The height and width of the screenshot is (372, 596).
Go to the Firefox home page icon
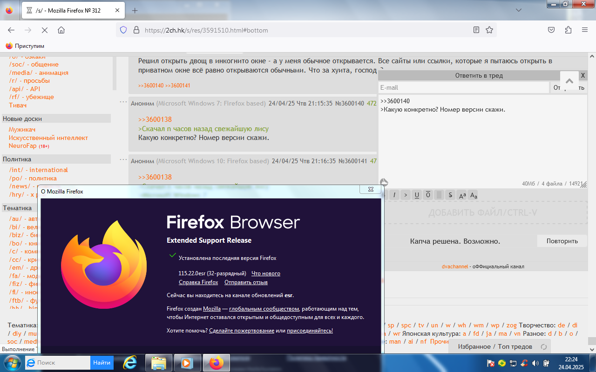coord(61,30)
